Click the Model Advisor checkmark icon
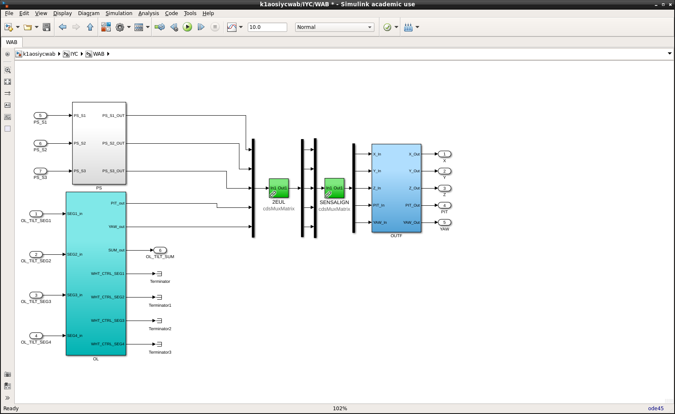Image resolution: width=675 pixels, height=414 pixels. 387,27
